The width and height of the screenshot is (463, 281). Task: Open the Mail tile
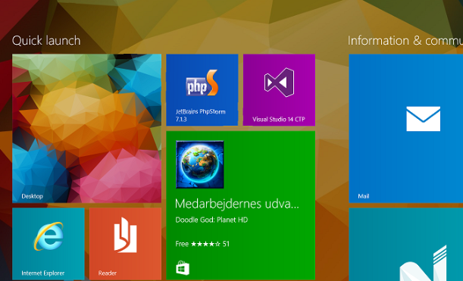coord(406,129)
